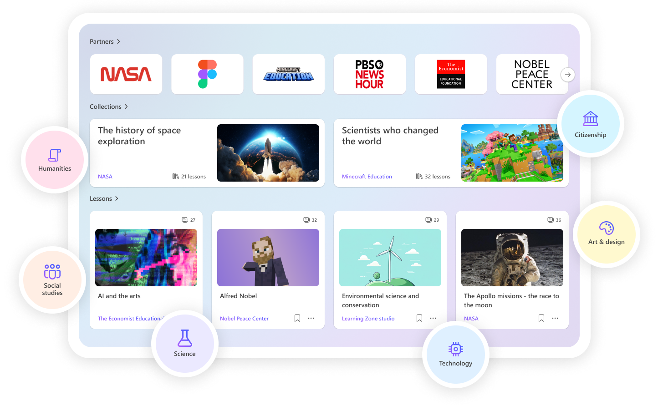The width and height of the screenshot is (658, 406).
Task: Open the Technology chip icon bubble
Action: (x=456, y=349)
